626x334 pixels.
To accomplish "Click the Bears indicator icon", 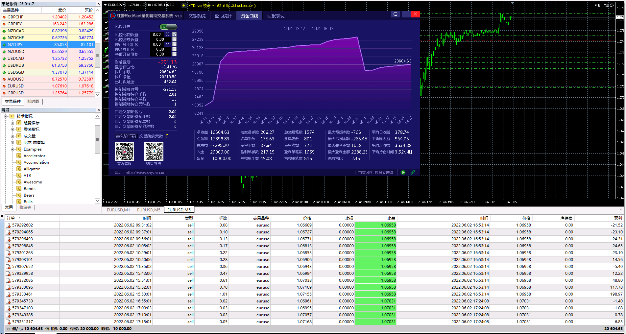I will [x=19, y=195].
